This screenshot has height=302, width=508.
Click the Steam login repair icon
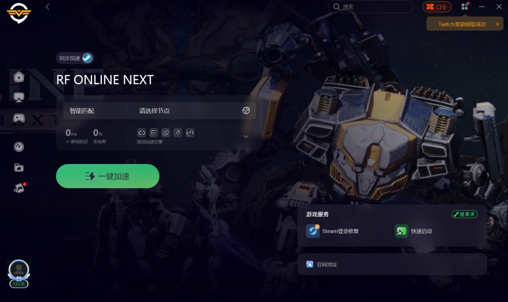(313, 231)
